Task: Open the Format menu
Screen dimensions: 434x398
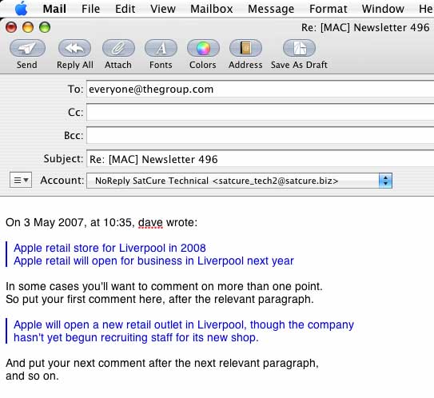Action: (328, 9)
